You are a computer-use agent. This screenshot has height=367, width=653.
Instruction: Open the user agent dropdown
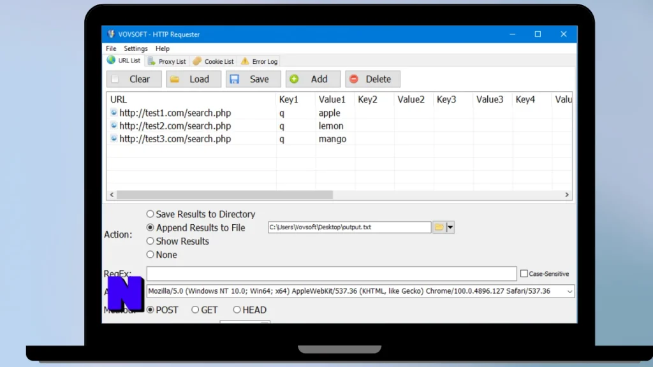pos(569,291)
